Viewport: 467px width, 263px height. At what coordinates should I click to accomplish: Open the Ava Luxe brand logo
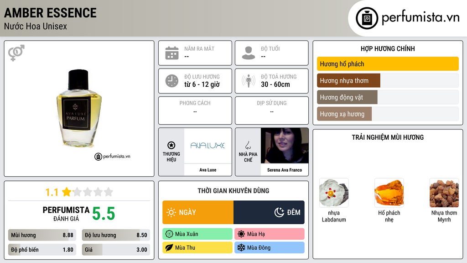208,146
